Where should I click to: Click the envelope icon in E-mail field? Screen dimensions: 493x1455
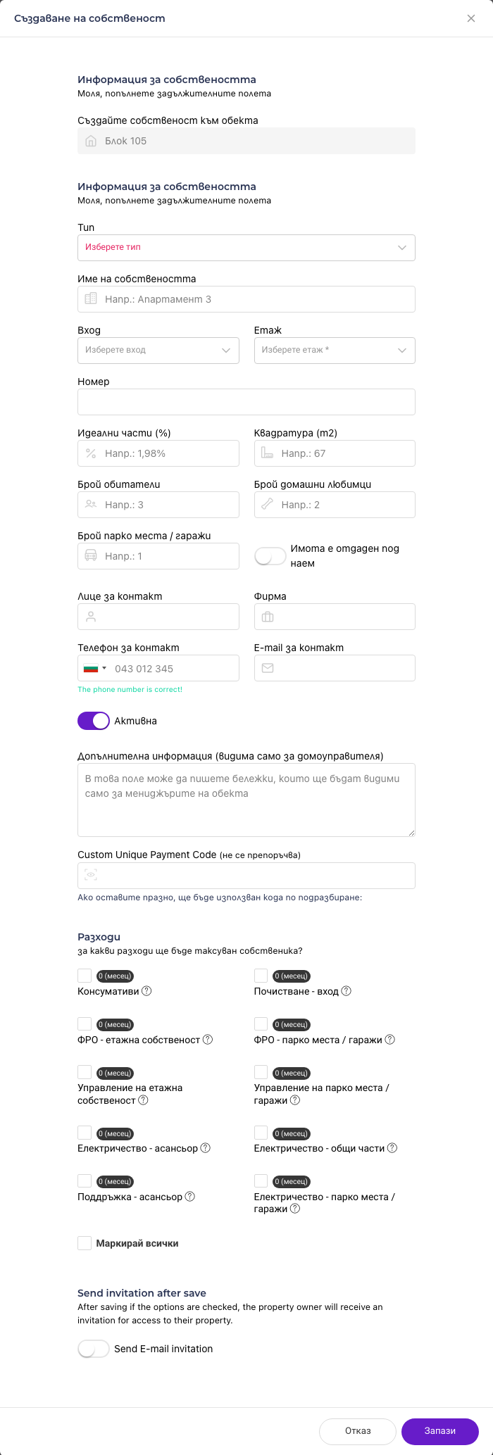(268, 668)
